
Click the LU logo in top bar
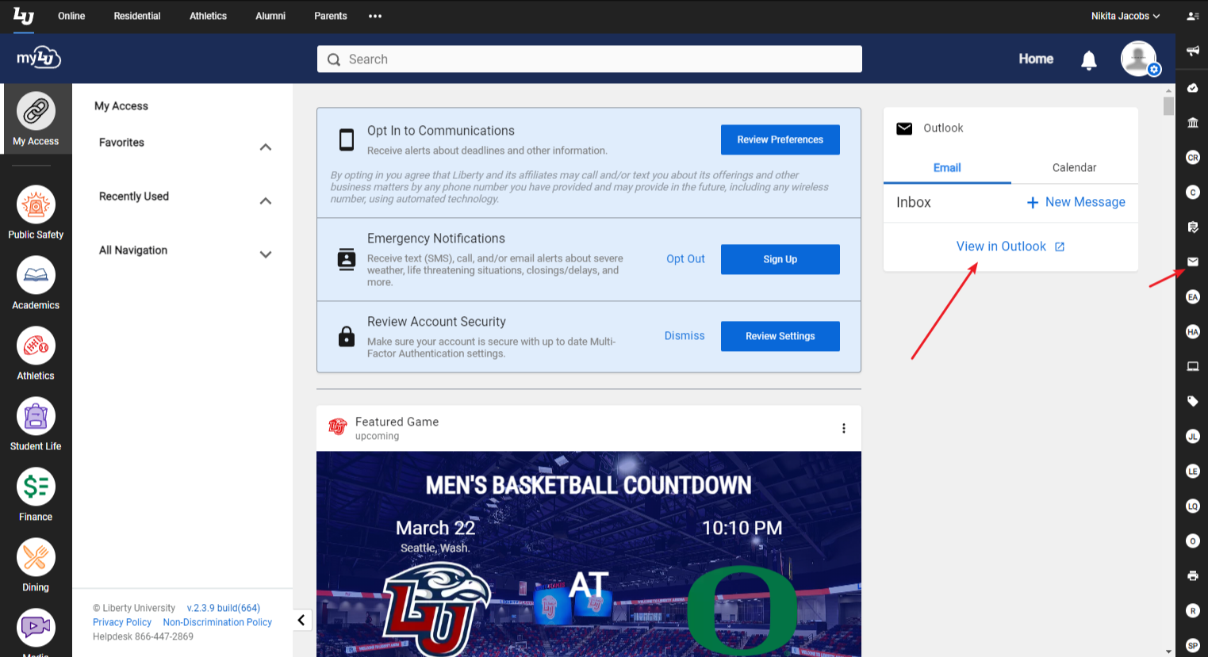coord(24,15)
